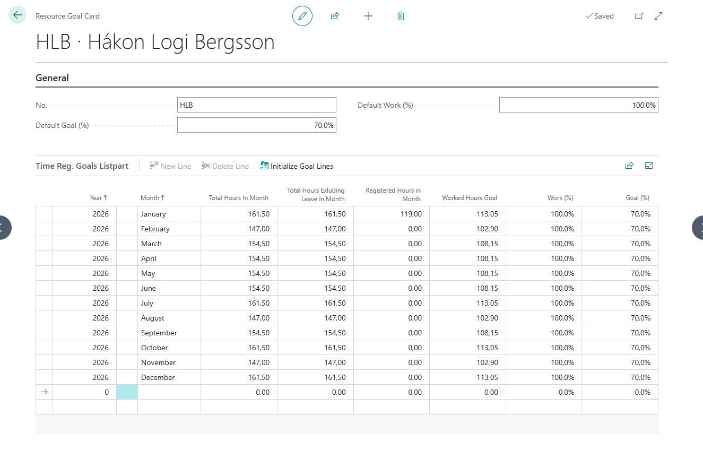This screenshot has width=703, height=450.
Task: Select the January month cell
Action: 169,214
